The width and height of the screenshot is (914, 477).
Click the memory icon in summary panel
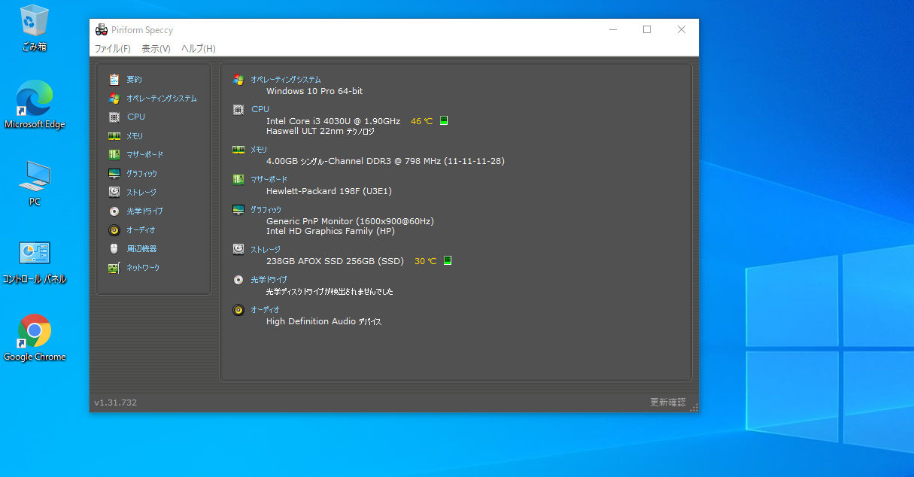[x=238, y=149]
